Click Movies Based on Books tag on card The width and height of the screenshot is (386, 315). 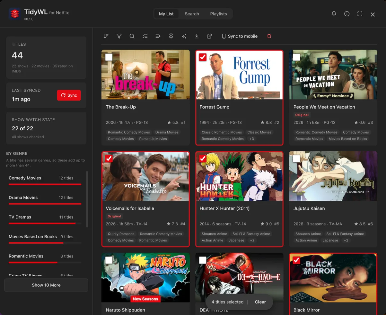348,139
